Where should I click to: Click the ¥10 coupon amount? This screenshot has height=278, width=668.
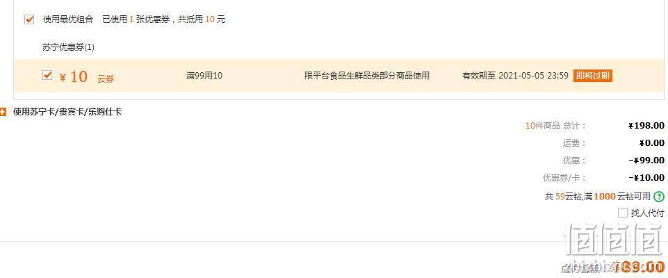[x=74, y=76]
